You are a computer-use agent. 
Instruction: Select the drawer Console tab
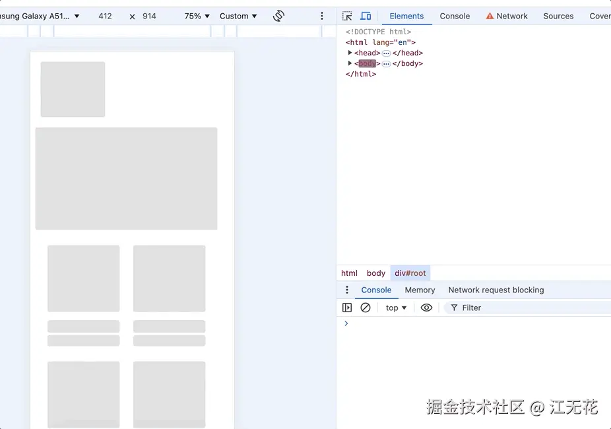click(x=376, y=290)
